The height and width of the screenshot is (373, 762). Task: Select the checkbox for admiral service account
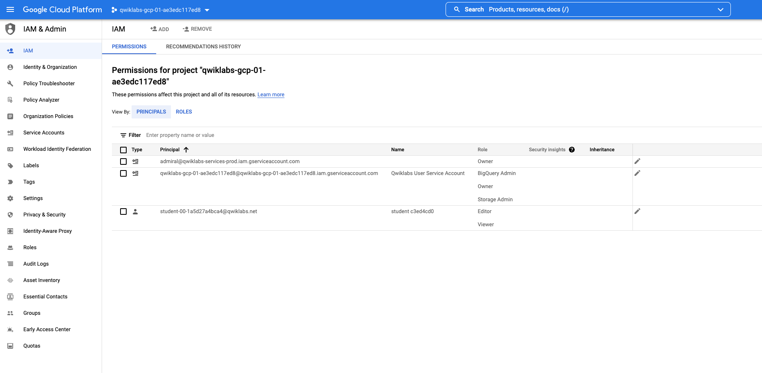tap(123, 161)
